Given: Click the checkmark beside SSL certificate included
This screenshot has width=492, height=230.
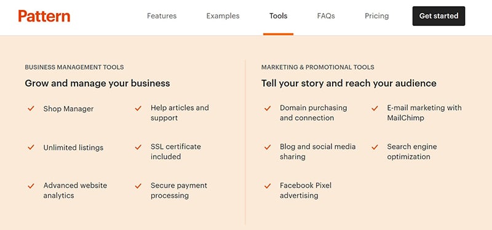Looking at the screenshot, I should (138, 147).
